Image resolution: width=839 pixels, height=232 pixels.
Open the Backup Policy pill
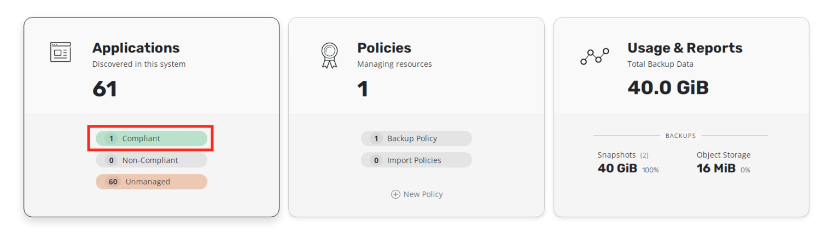click(x=416, y=138)
